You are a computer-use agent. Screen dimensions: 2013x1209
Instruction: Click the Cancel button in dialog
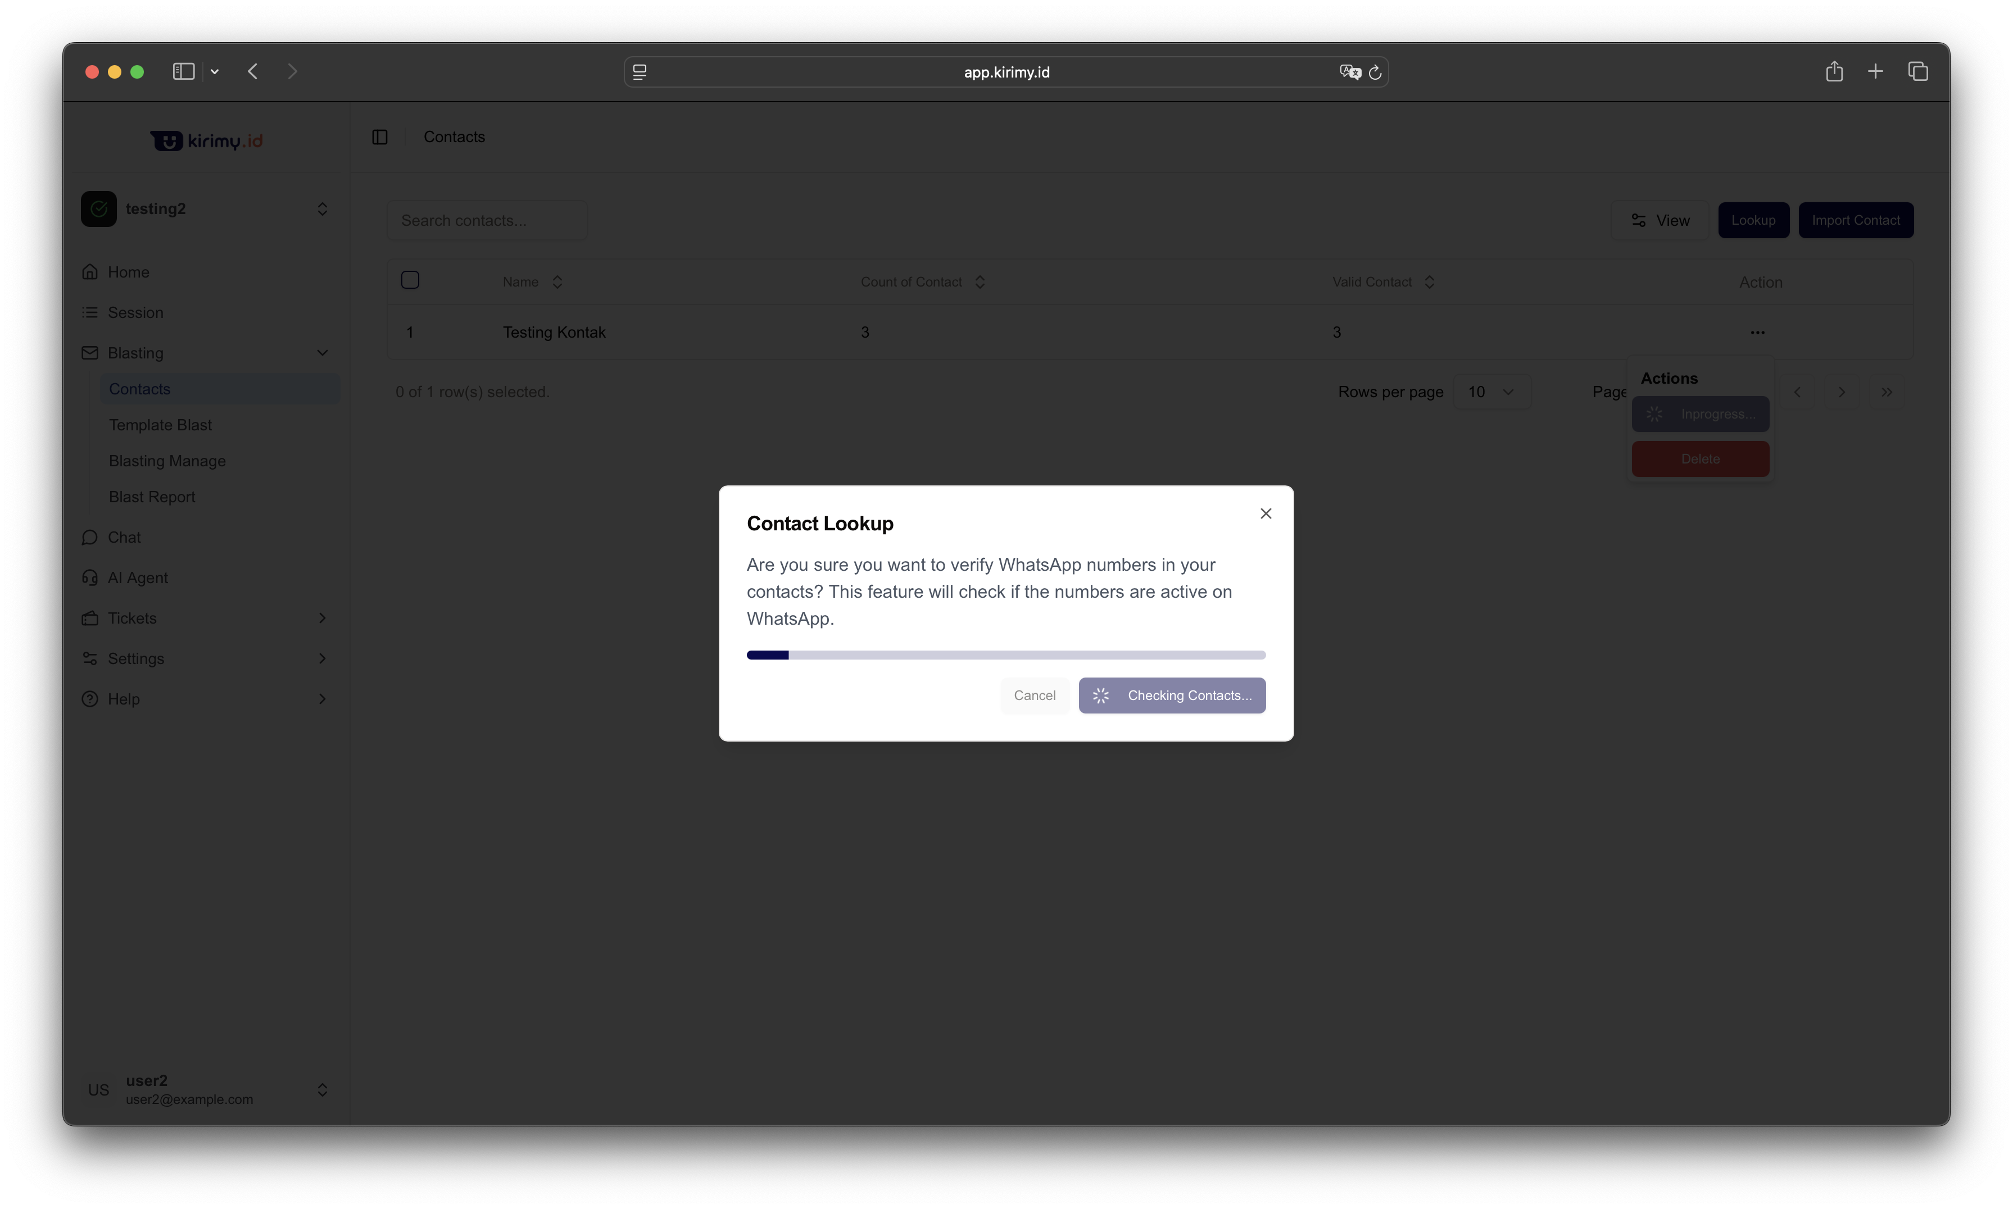click(1034, 695)
